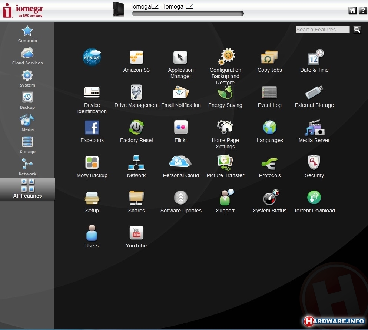
Task: Switch to the Common category tab
Action: (x=27, y=34)
